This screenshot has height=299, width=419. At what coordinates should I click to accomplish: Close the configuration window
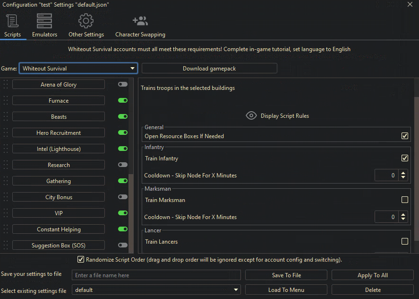click(410, 4)
